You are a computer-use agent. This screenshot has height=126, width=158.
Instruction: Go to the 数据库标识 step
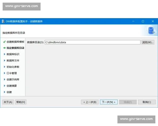point(13,54)
